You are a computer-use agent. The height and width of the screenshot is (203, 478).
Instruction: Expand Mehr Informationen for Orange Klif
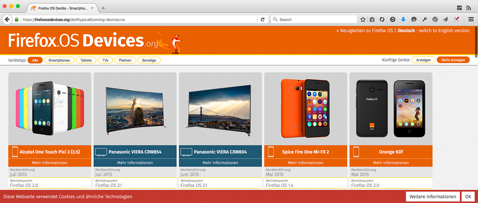click(391, 163)
